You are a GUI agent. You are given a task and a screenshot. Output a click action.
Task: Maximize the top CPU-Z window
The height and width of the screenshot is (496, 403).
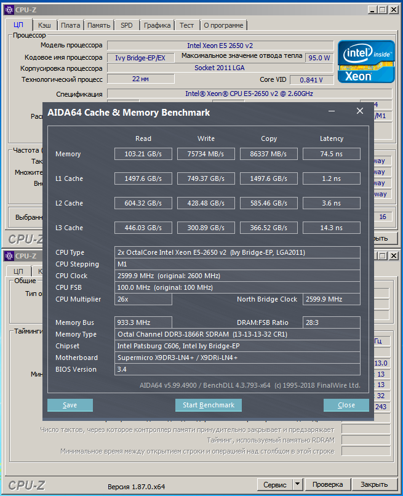(383, 10)
